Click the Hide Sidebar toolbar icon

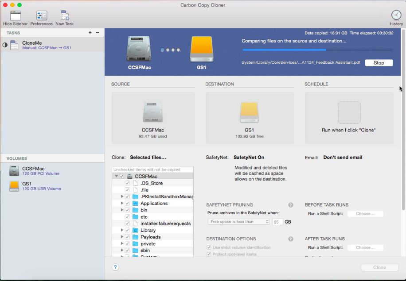coord(15,15)
